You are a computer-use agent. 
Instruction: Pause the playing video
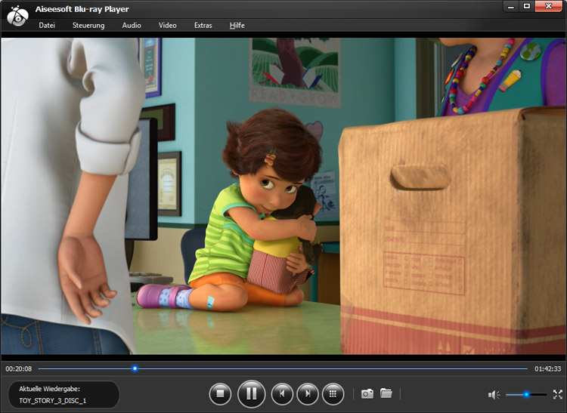coord(252,393)
